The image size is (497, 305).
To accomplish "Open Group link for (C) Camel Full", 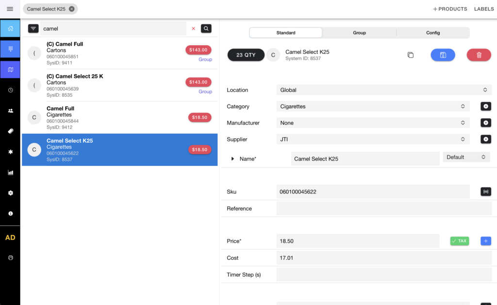I will (205, 59).
